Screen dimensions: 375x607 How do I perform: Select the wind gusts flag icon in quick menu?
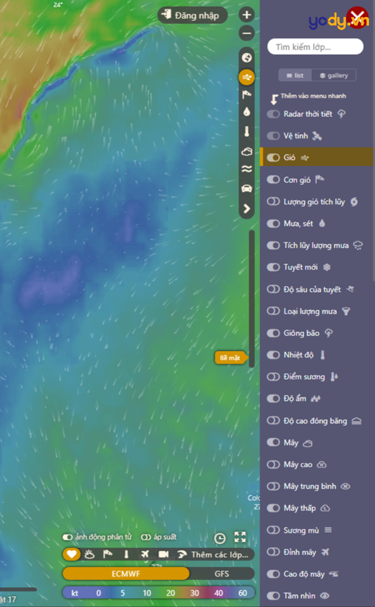(246, 95)
